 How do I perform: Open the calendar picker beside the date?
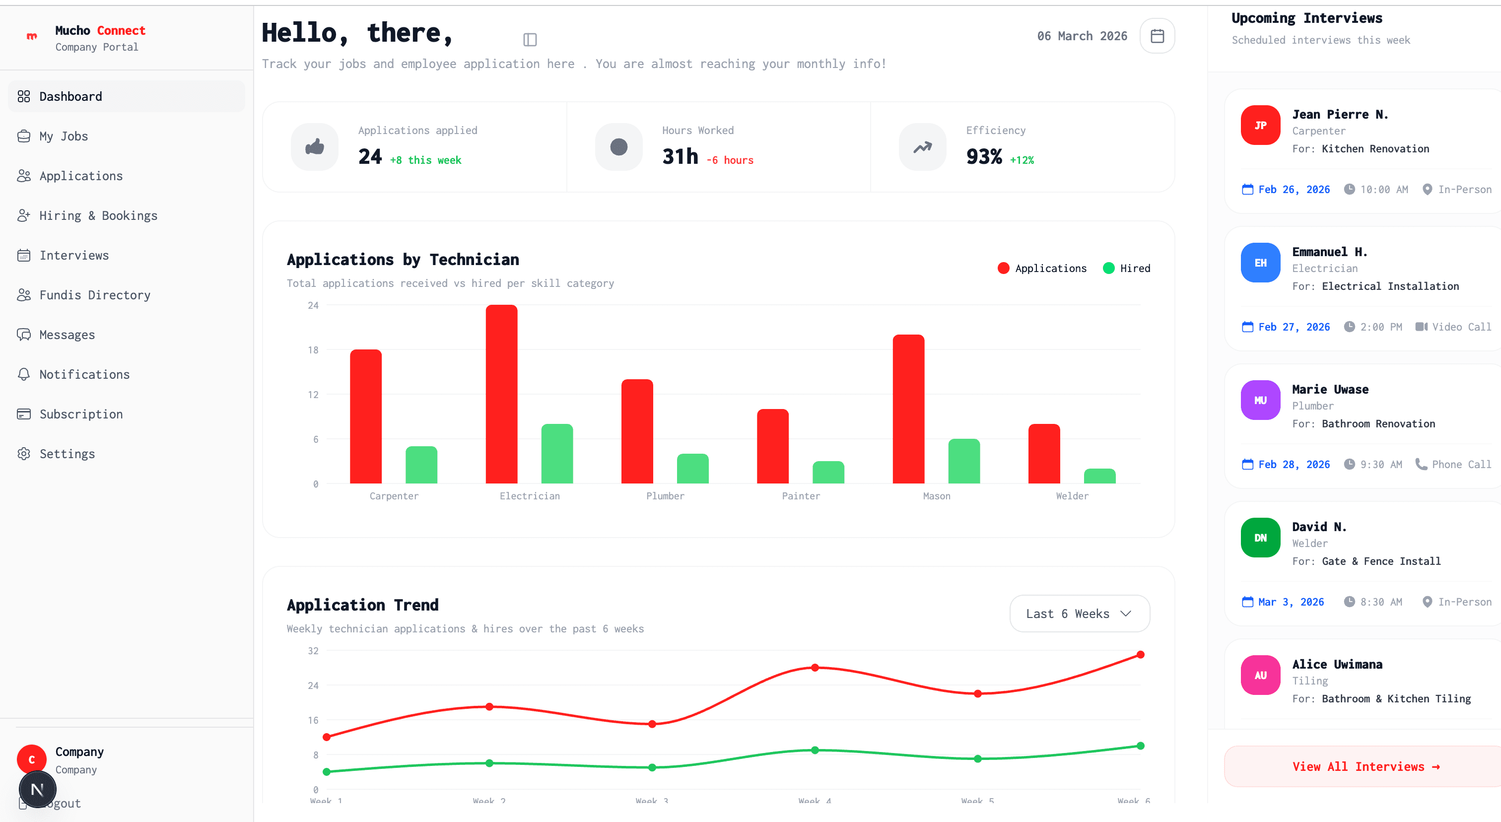click(1157, 36)
